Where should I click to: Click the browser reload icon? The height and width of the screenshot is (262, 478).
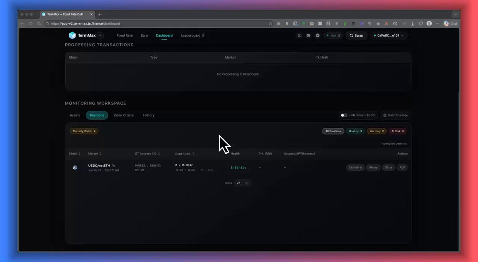[31, 23]
